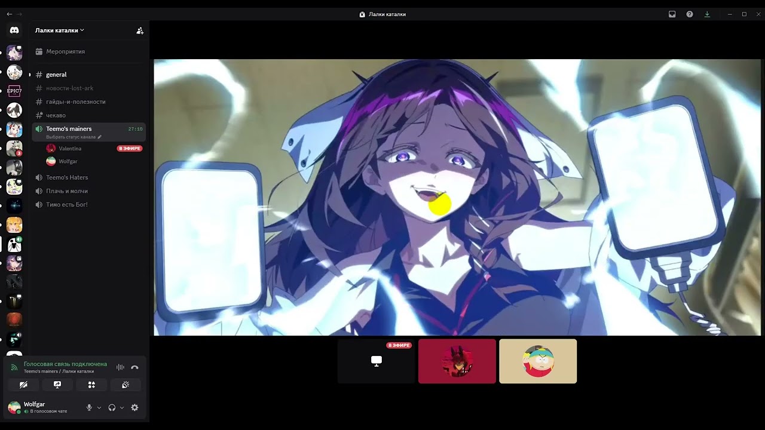Toggle screen sharing
The image size is (765, 430).
click(57, 385)
